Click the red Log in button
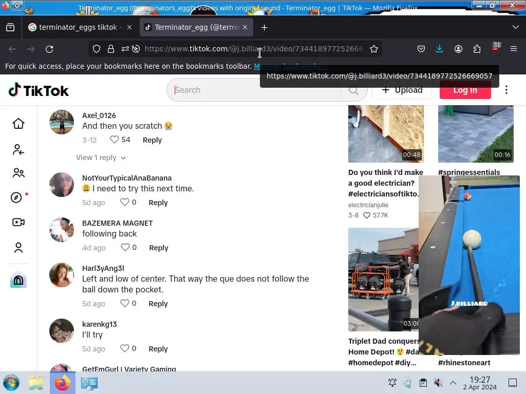The image size is (526, 394). click(465, 90)
